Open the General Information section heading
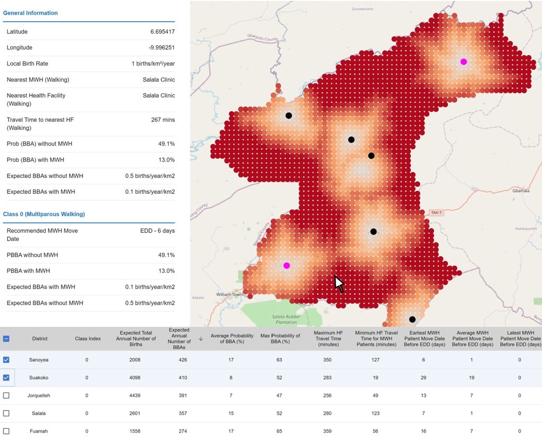This screenshot has width=542, height=438. [31, 13]
